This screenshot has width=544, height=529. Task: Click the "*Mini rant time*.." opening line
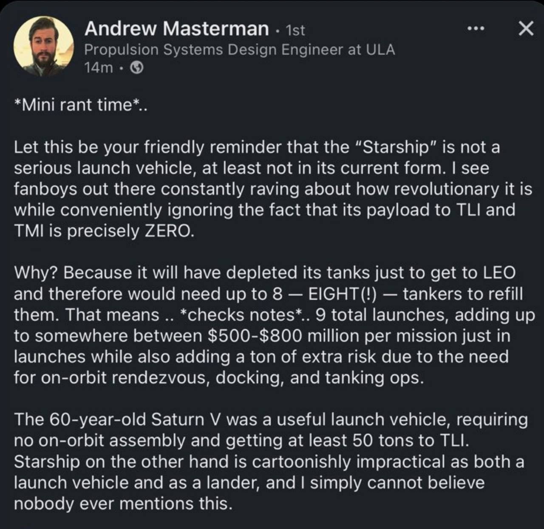[x=81, y=105]
